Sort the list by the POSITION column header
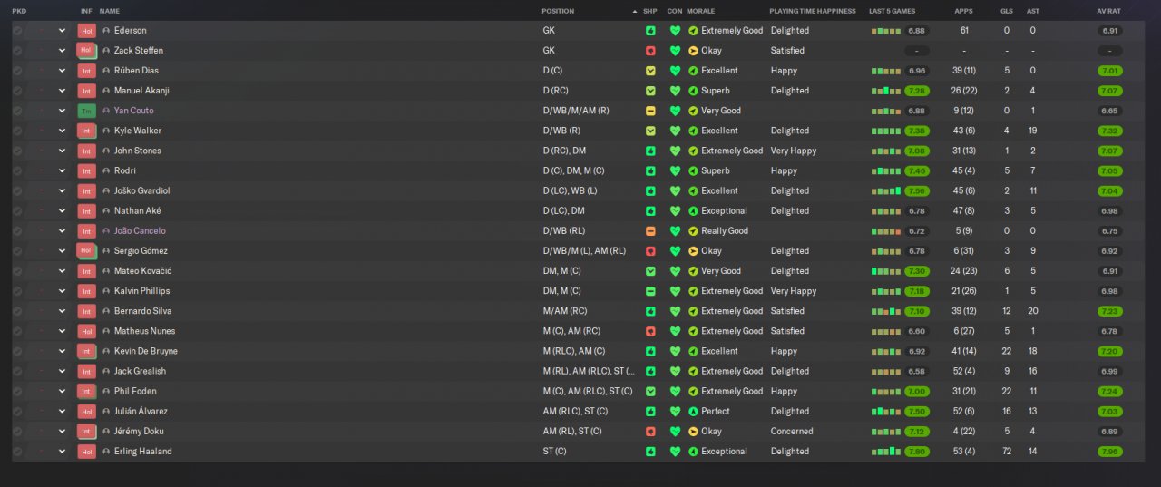This screenshot has width=1161, height=487. [558, 11]
